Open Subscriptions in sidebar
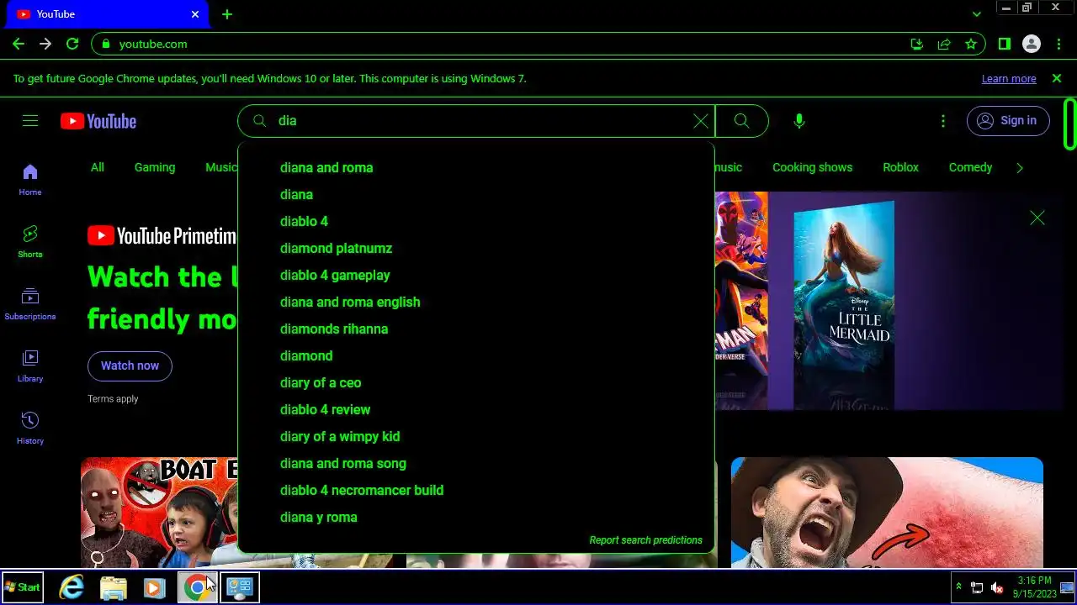This screenshot has height=605, width=1077. click(30, 303)
